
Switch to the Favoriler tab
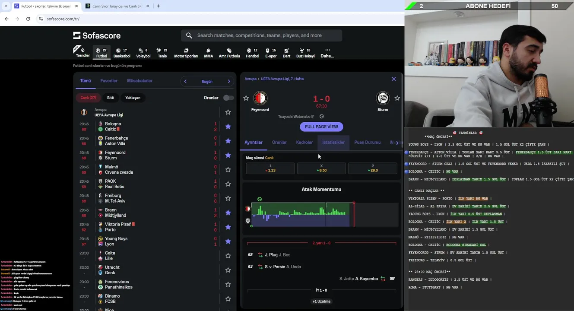pyautogui.click(x=109, y=81)
